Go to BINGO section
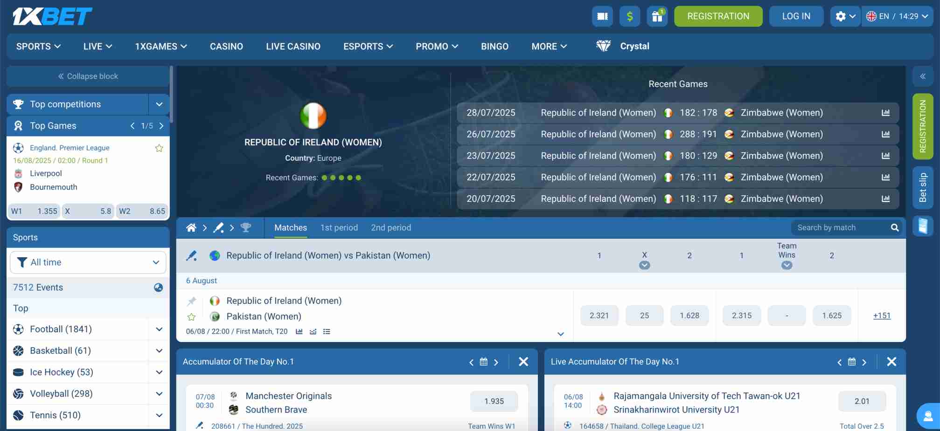This screenshot has height=431, width=940. point(494,47)
